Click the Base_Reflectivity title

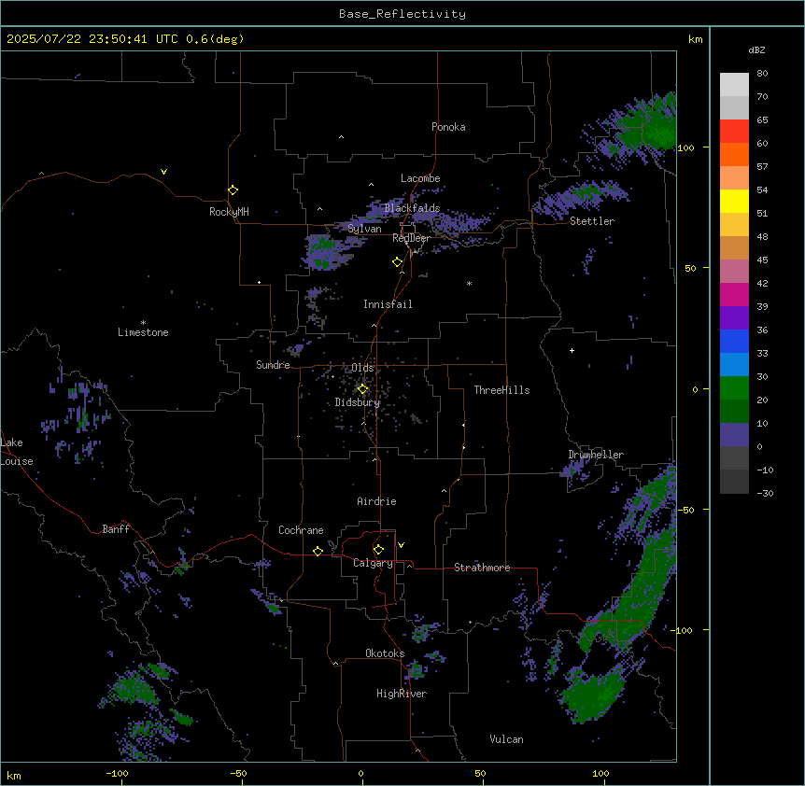402,14
